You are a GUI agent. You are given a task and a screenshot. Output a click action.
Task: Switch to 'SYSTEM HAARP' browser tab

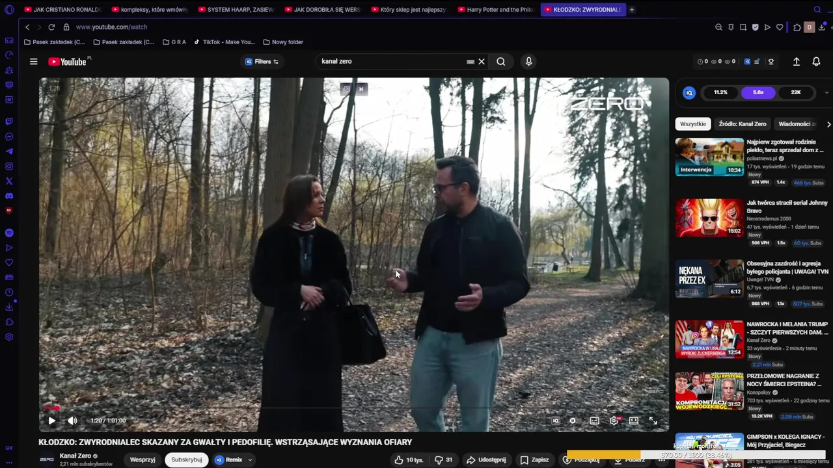[236, 10]
